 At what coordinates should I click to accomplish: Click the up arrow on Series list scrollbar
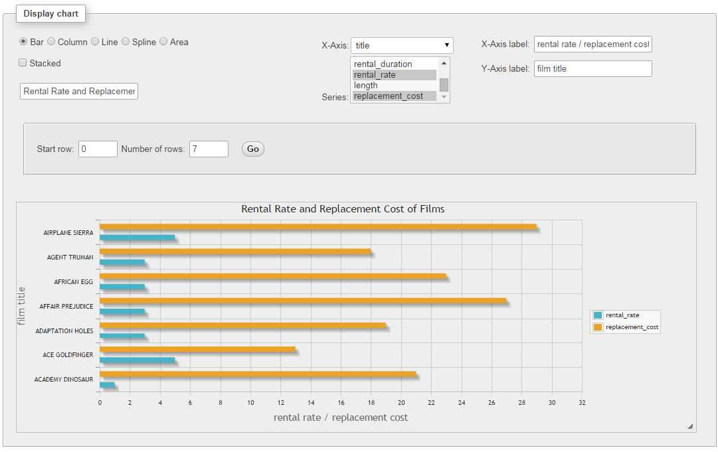445,63
